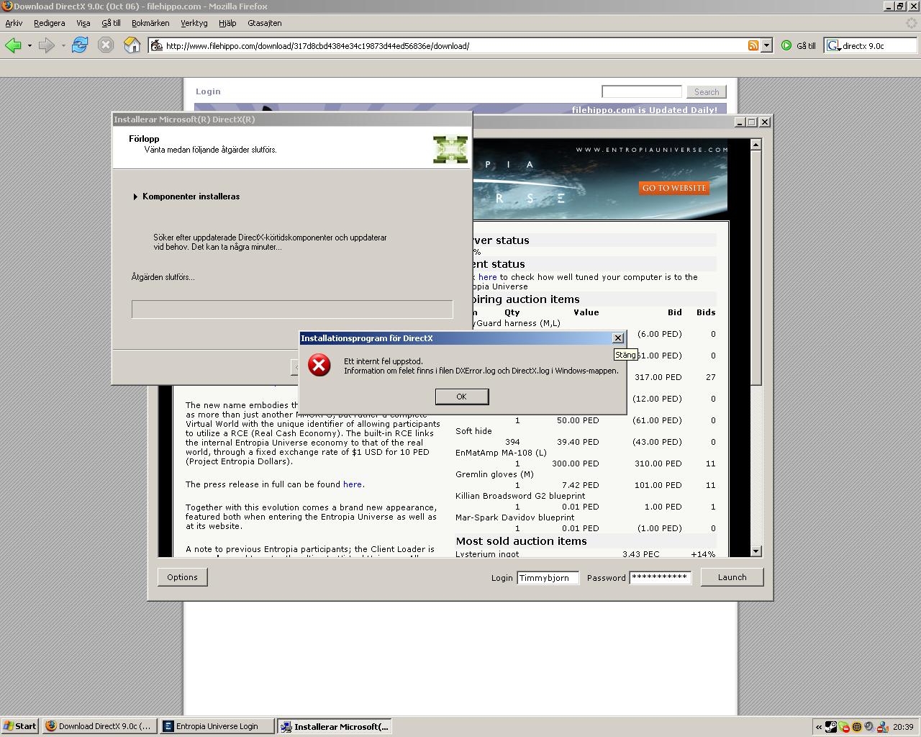This screenshot has width=921, height=737.
Task: Switch to Entropia Universe Login taskbar item
Action: click(x=217, y=726)
